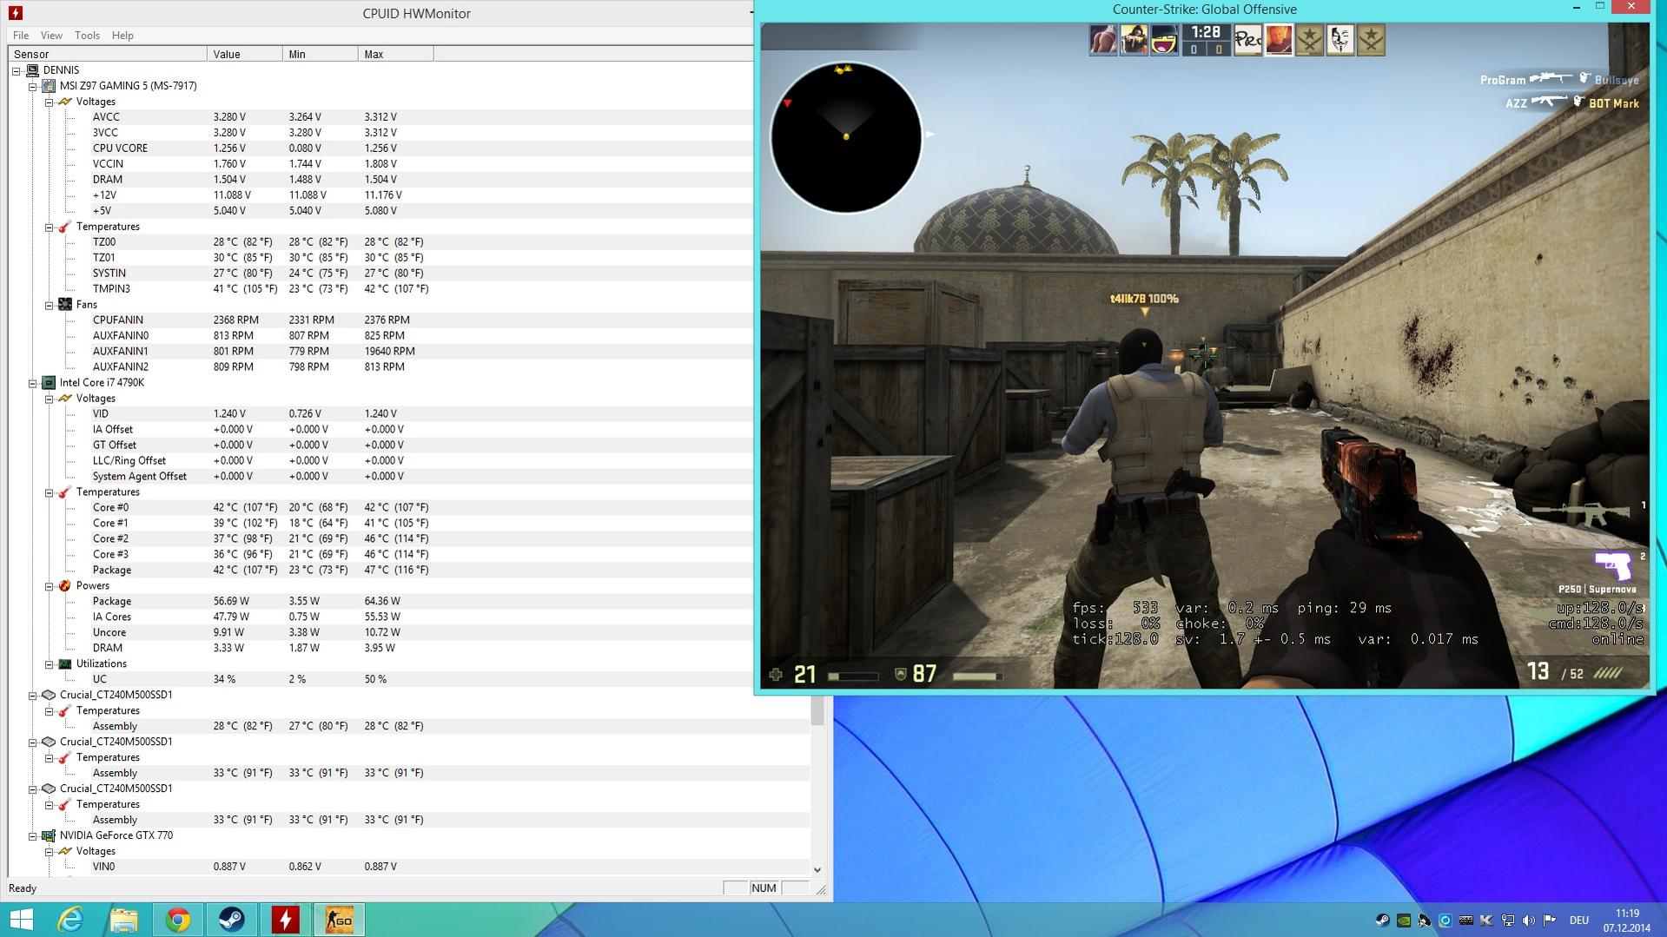Collapse the motherboard Temperatures node
The height and width of the screenshot is (937, 1667).
coord(50,227)
